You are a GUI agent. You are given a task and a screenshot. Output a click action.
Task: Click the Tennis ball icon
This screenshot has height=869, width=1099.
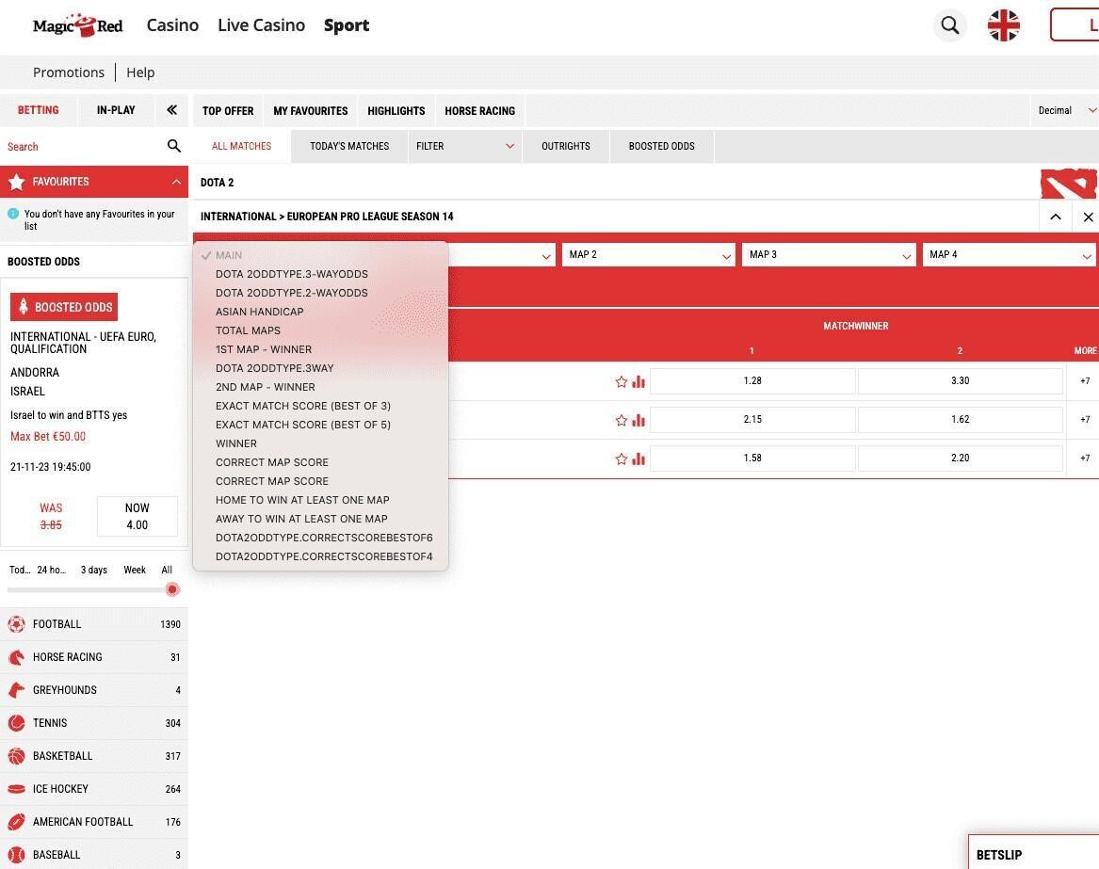pos(17,722)
